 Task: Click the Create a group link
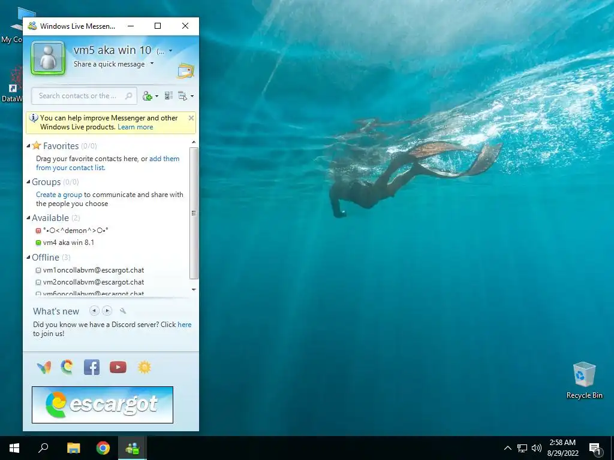coord(59,195)
